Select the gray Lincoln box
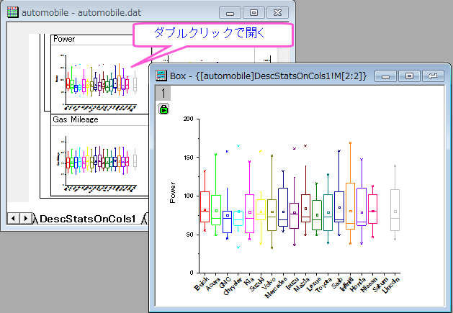The width and height of the screenshot is (453, 313). (395, 210)
